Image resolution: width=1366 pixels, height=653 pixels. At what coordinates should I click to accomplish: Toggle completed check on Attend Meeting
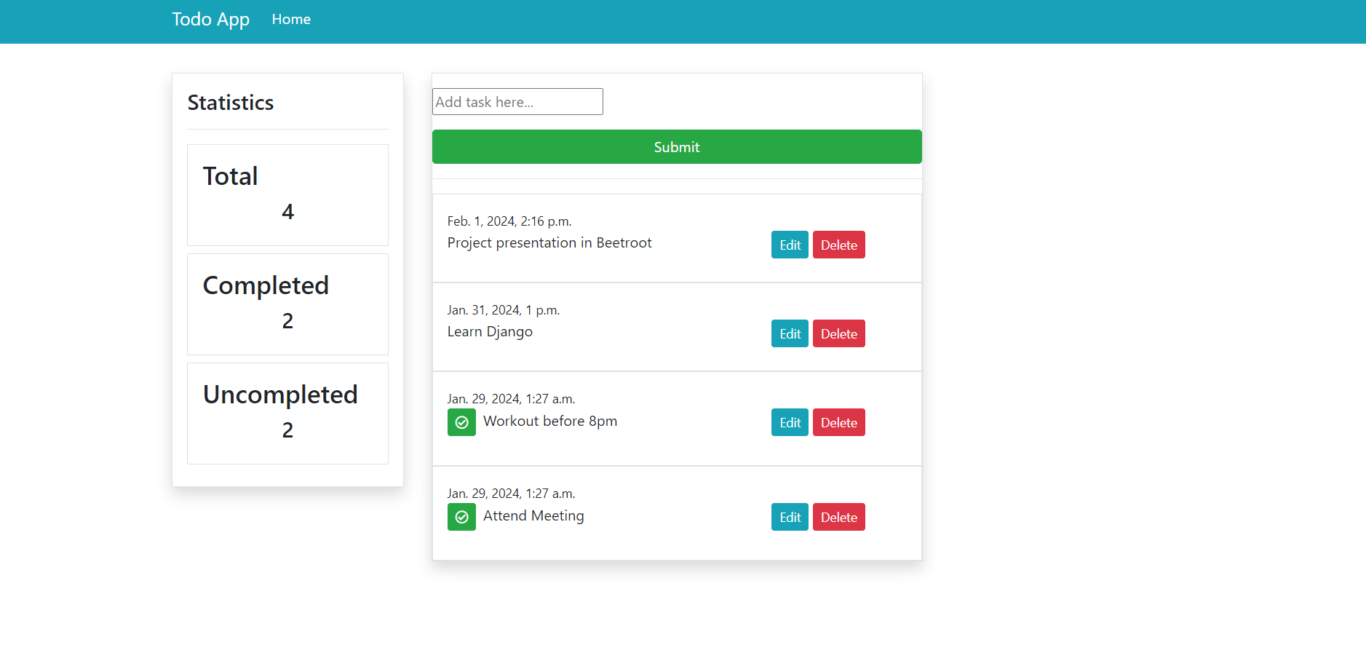tap(461, 518)
